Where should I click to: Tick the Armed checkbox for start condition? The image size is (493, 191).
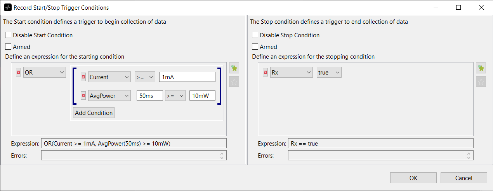click(x=9, y=47)
